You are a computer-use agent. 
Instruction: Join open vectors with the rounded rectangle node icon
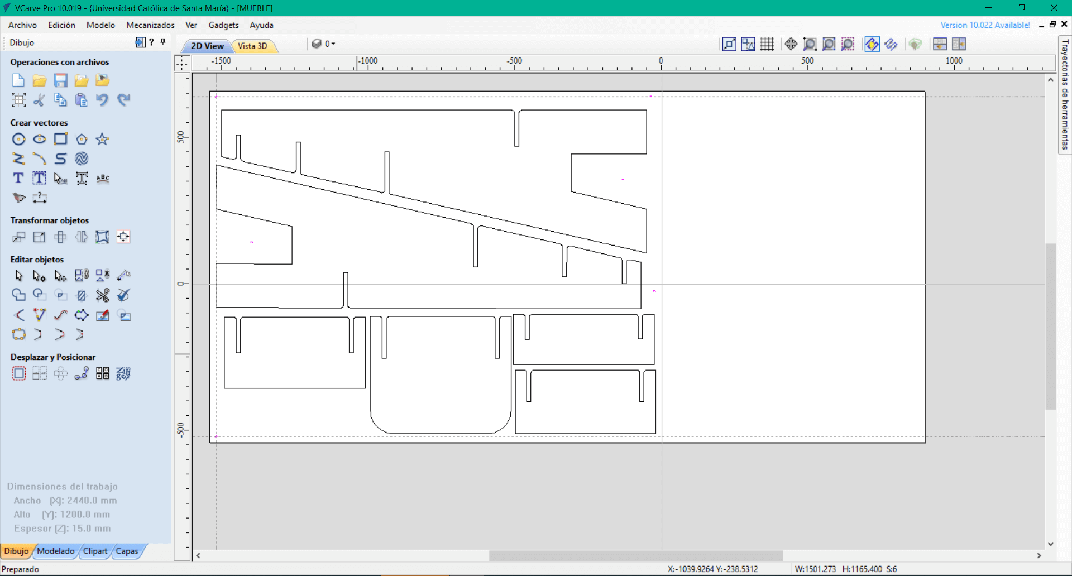[x=18, y=335]
